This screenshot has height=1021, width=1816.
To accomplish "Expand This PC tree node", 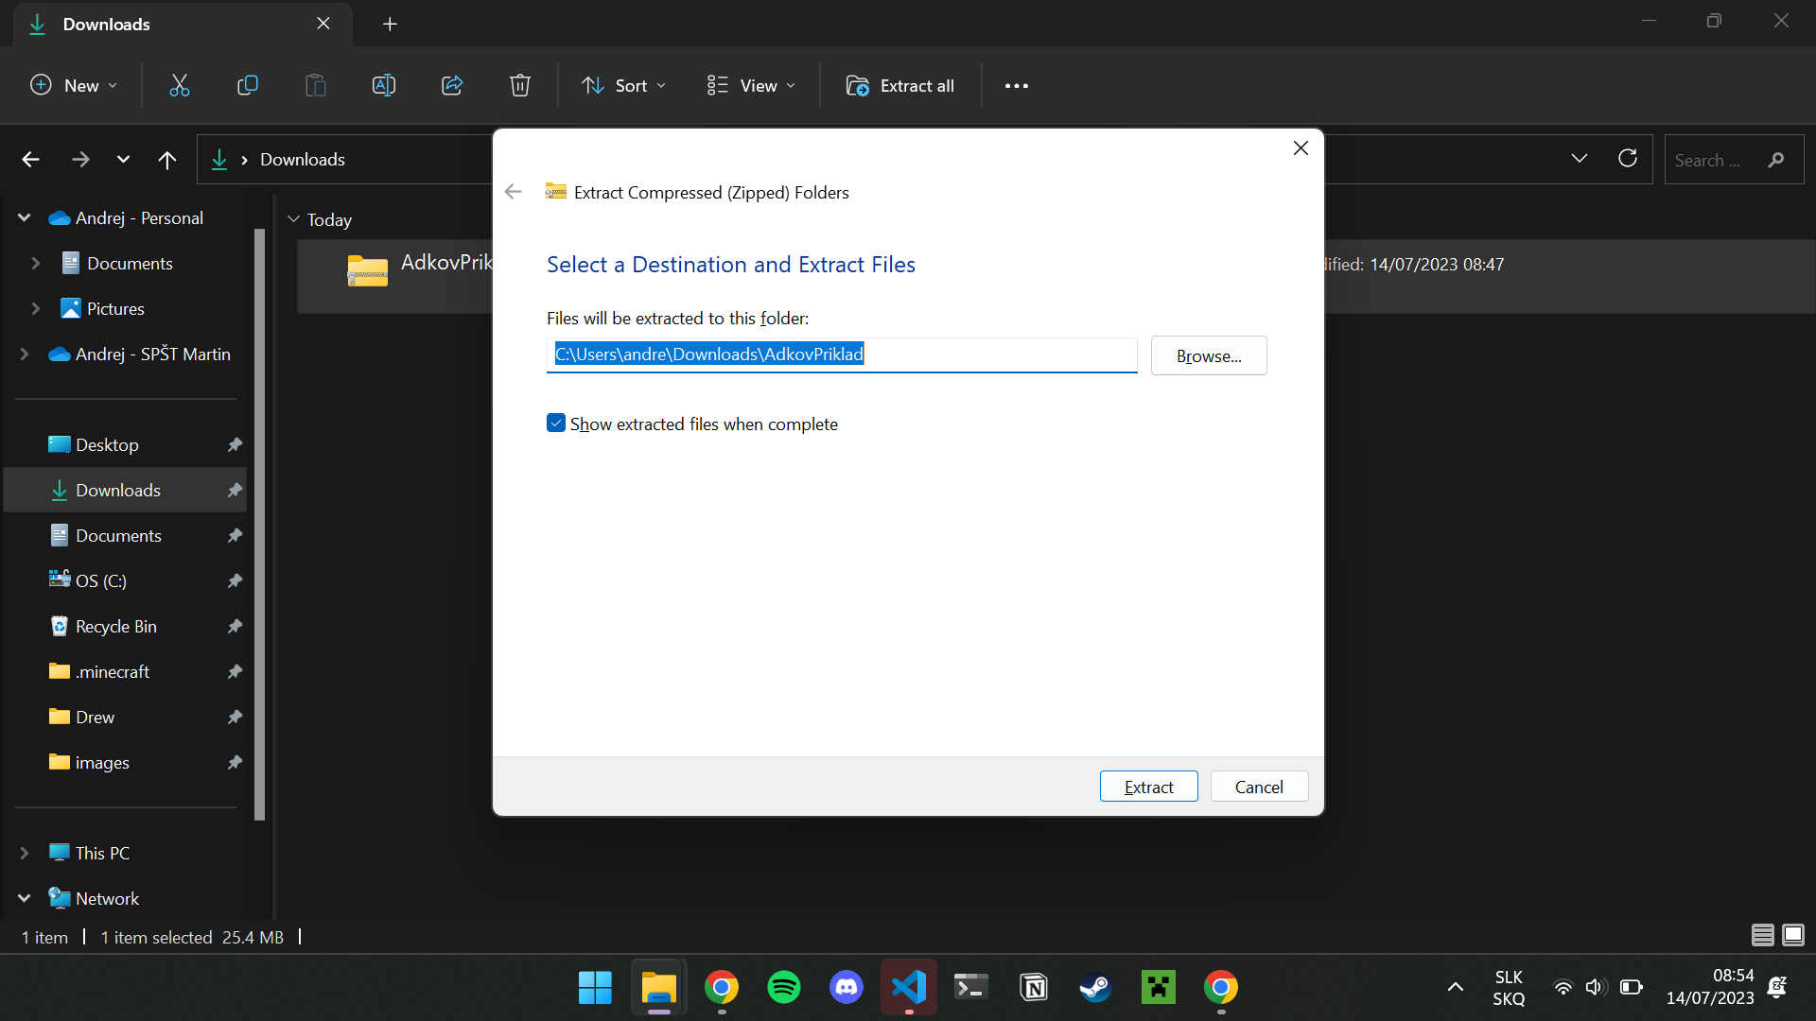I will (25, 853).
